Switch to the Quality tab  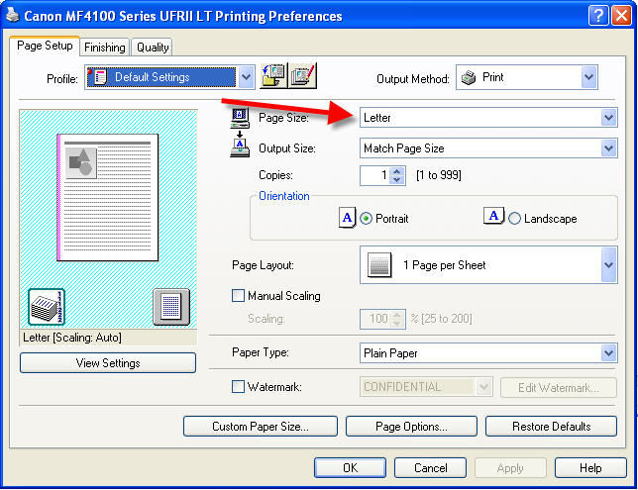click(x=153, y=47)
